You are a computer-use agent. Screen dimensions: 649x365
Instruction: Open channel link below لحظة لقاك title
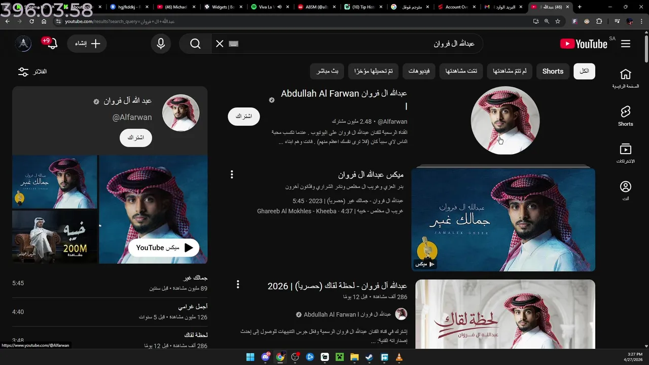347,314
